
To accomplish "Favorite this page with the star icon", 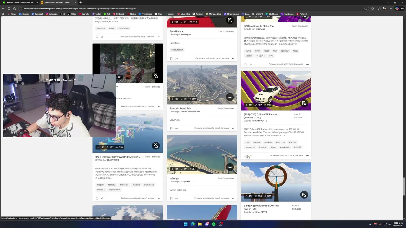I will pyautogui.click(x=366, y=9).
